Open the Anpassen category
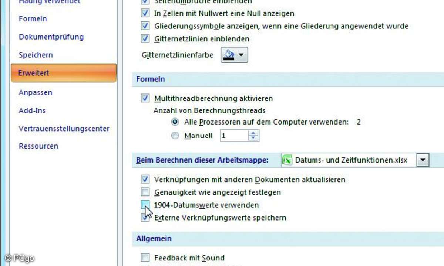 click(36, 92)
